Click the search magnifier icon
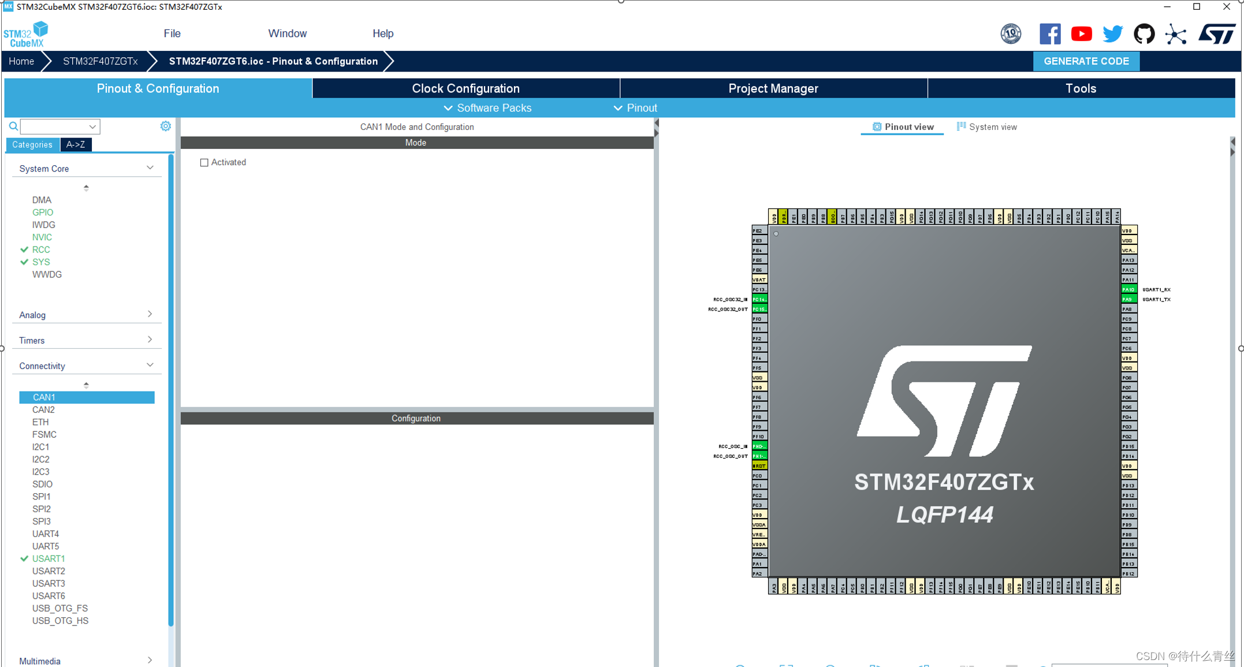Viewport: 1244px width, 667px height. tap(13, 126)
